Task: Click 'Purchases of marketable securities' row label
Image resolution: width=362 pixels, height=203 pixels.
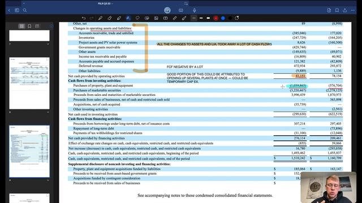Action: click(x=97, y=90)
